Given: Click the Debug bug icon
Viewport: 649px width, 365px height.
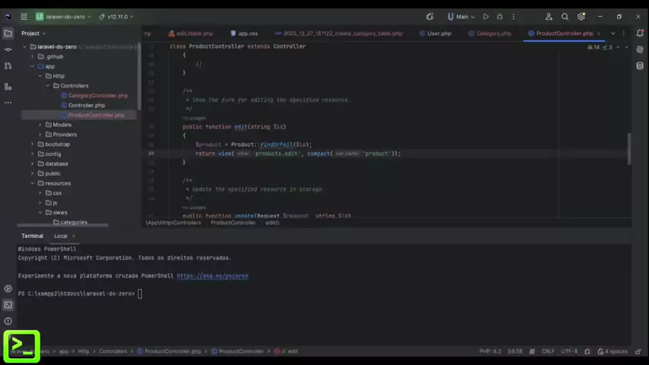Looking at the screenshot, I should [x=499, y=17].
